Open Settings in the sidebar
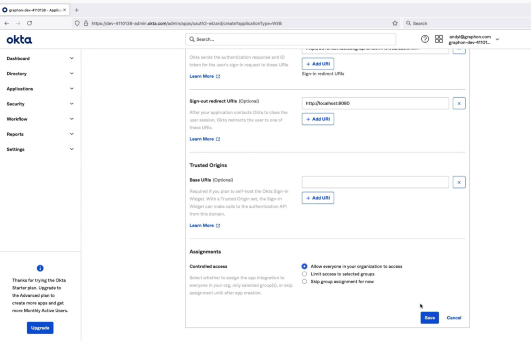The width and height of the screenshot is (531, 341). coord(15,150)
